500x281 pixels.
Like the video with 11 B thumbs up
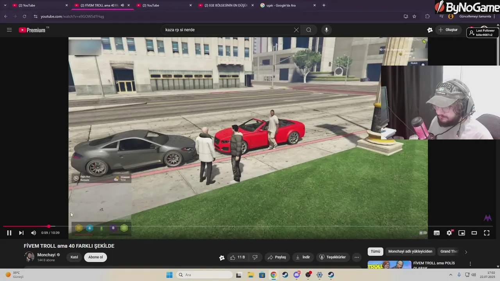[237, 257]
